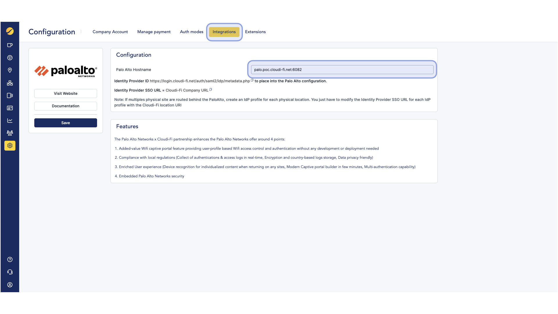Open help via the question mark icon
The width and height of the screenshot is (558, 314).
click(x=10, y=259)
